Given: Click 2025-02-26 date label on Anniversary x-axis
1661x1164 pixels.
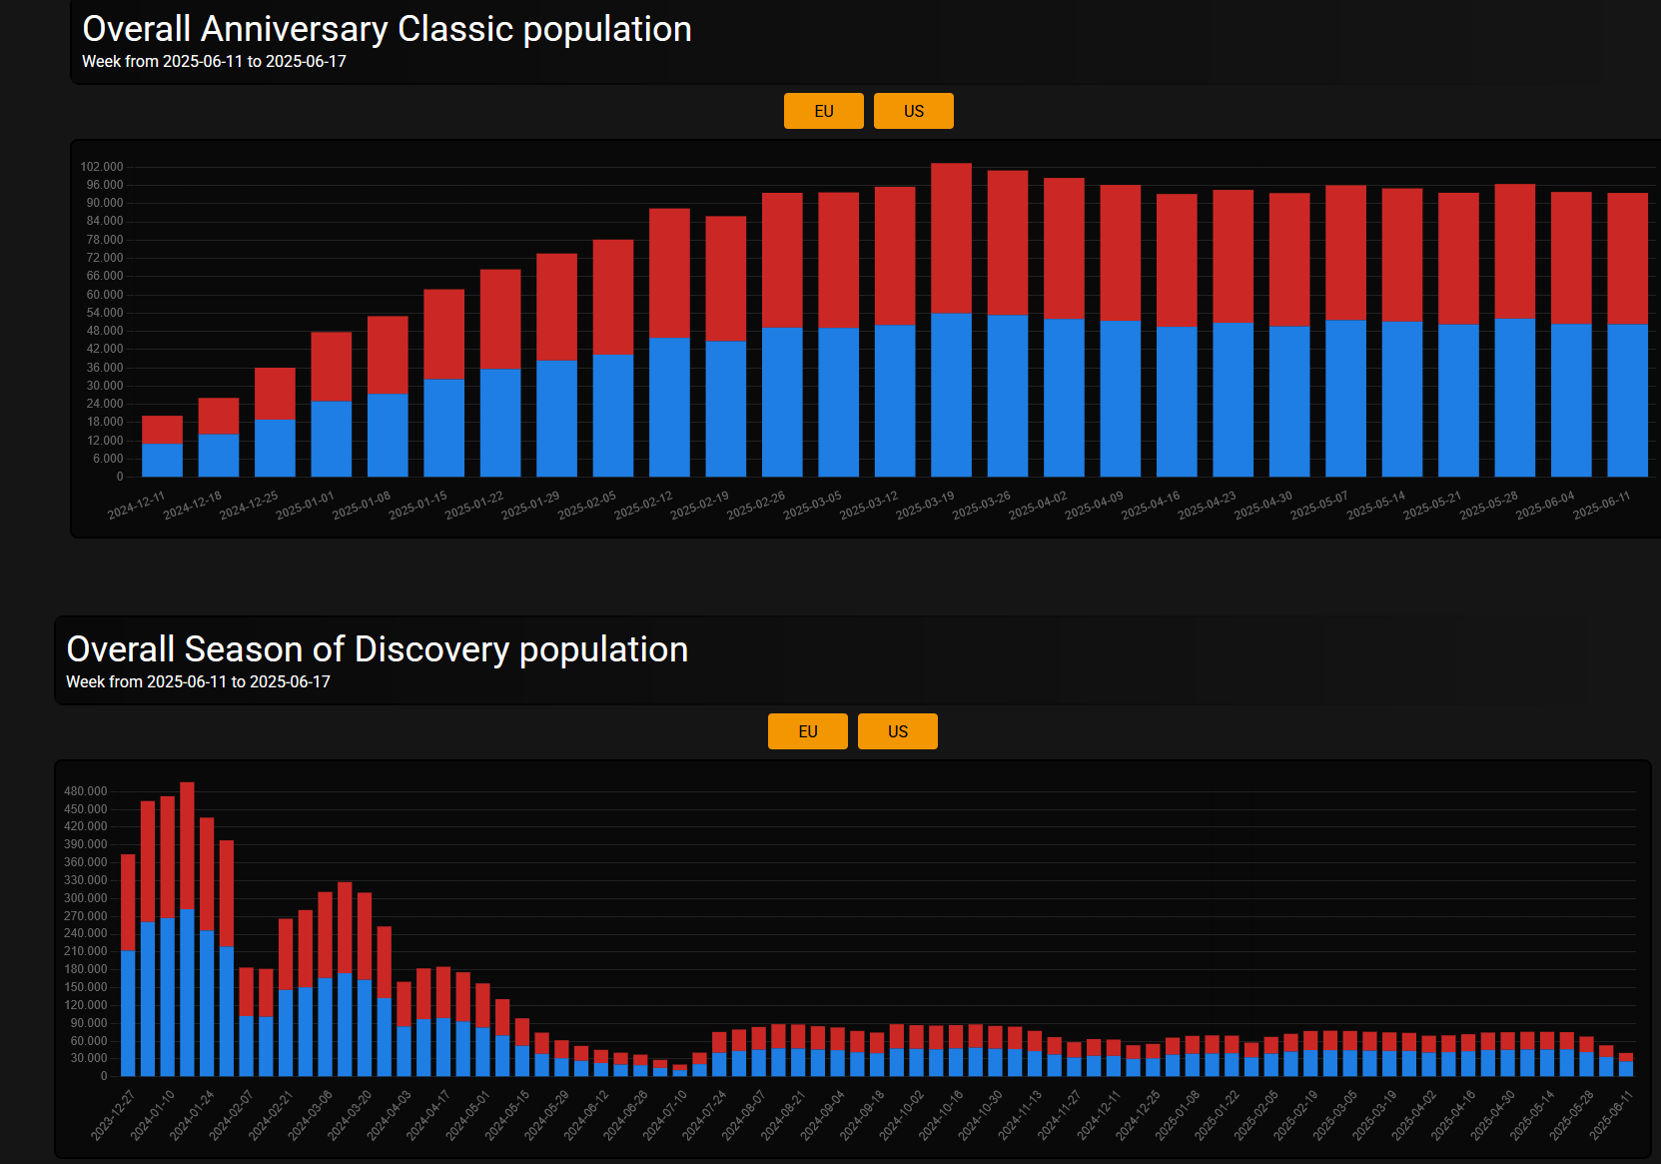Looking at the screenshot, I should [756, 505].
